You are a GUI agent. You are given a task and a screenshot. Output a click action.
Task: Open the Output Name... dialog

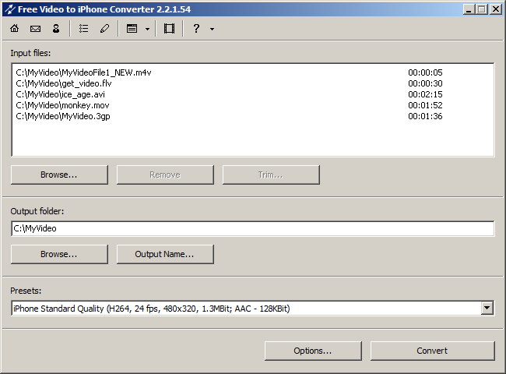click(x=165, y=255)
